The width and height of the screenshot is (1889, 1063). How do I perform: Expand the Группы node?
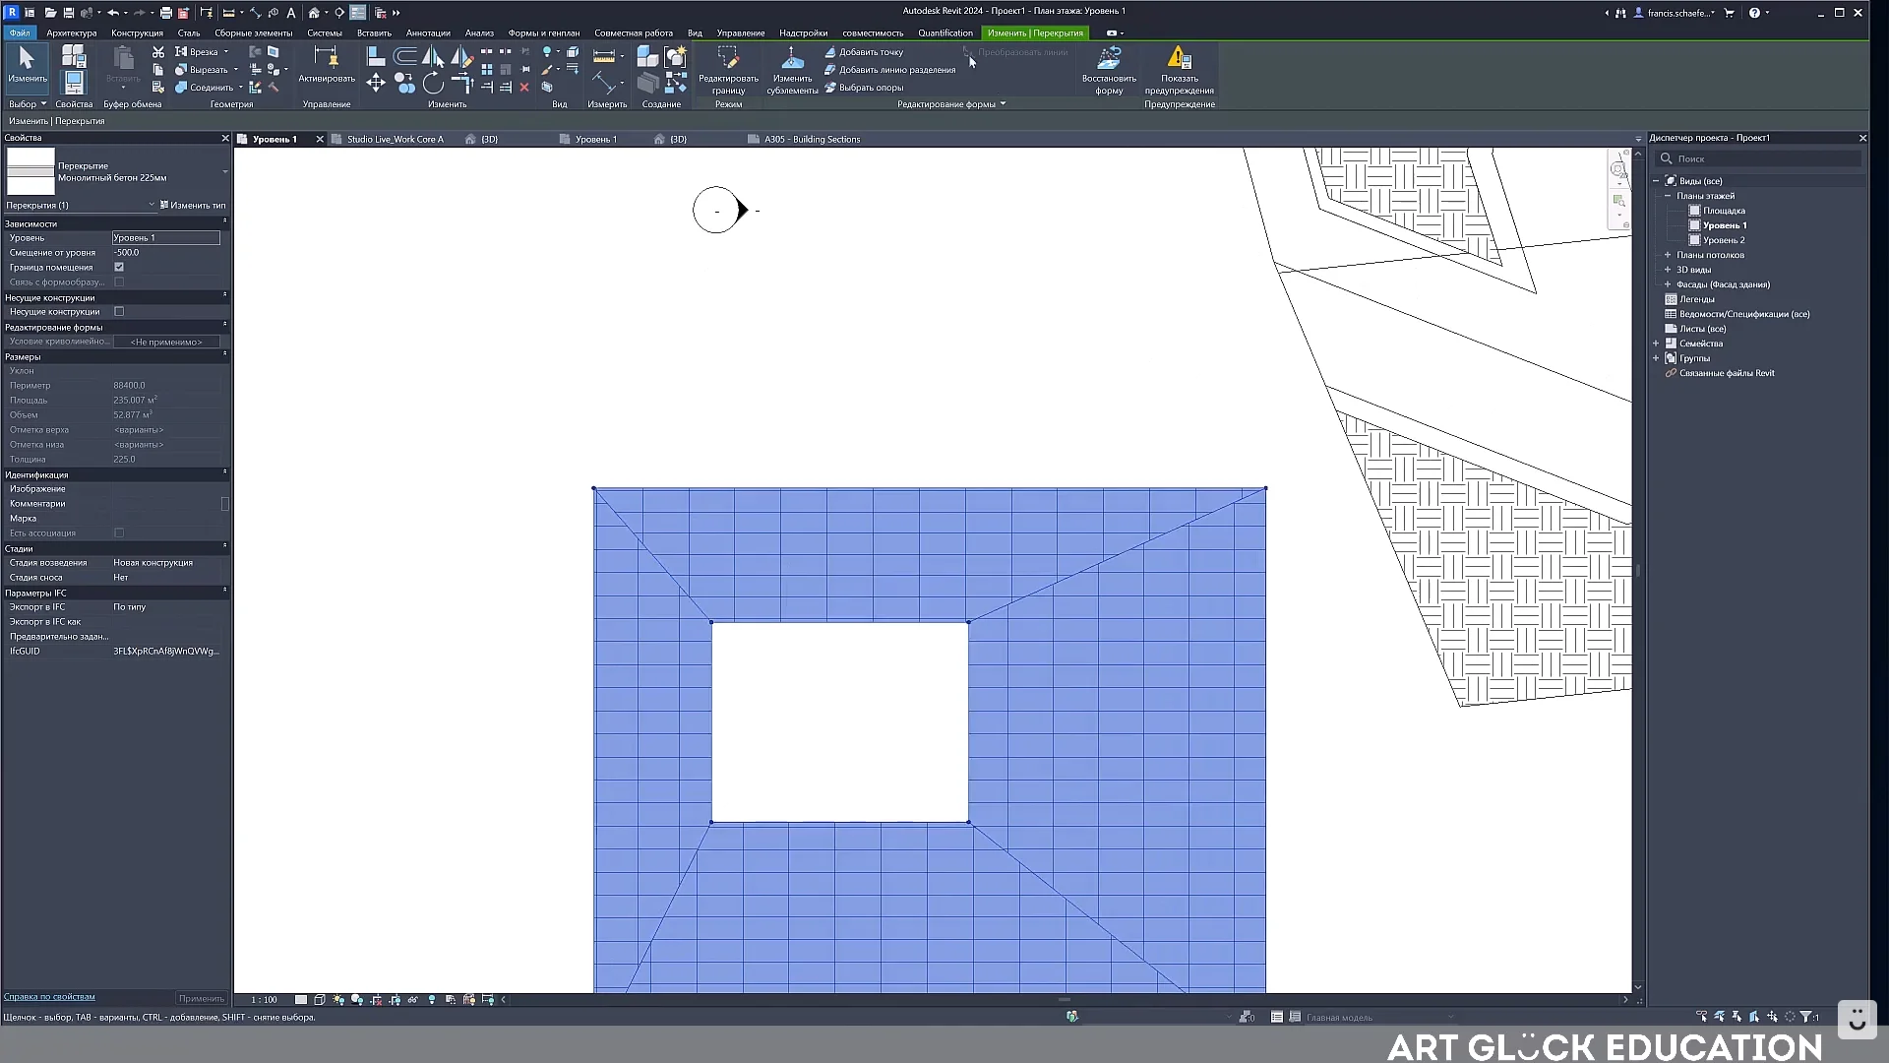coord(1656,358)
